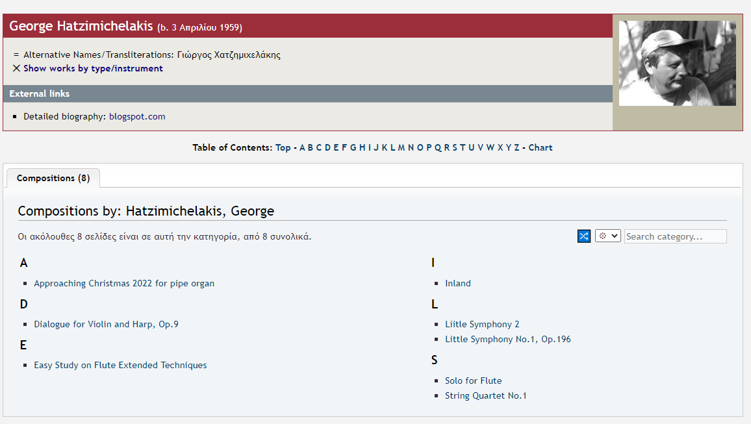Viewport: 751px width, 424px height.
Task: Jump to letter Z in Table of Contents
Action: [x=516, y=147]
